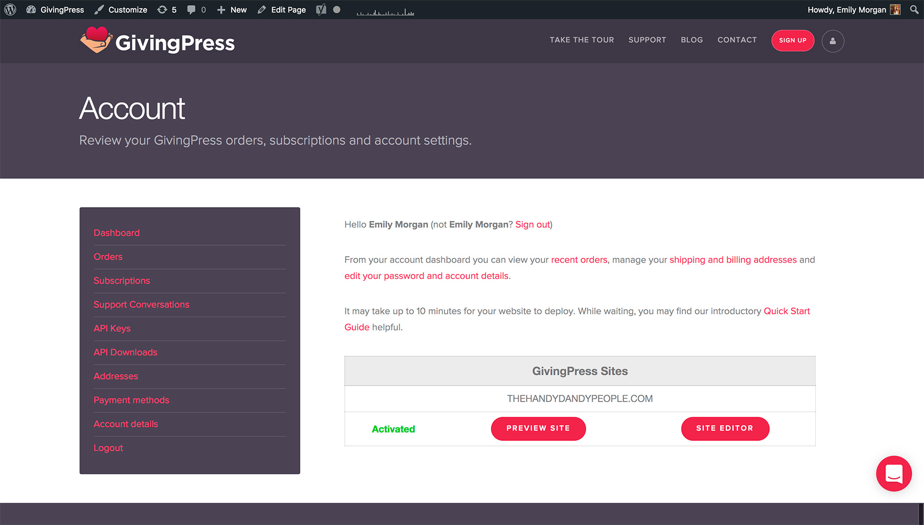The width and height of the screenshot is (924, 525).
Task: Open Orders in account sidebar
Action: tap(108, 257)
